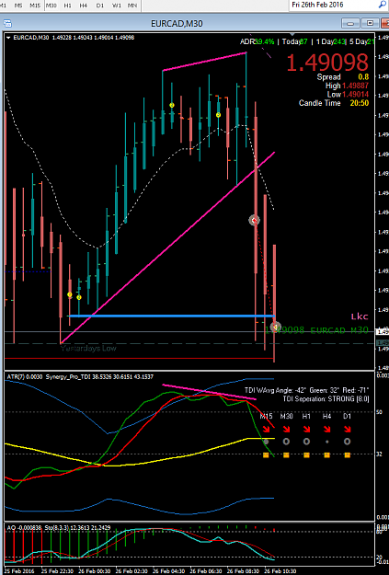Image resolution: width=389 pixels, height=575 pixels.
Task: Click the AO -0.000838 Sto(8,3,3) indicator label
Action: (x=59, y=527)
